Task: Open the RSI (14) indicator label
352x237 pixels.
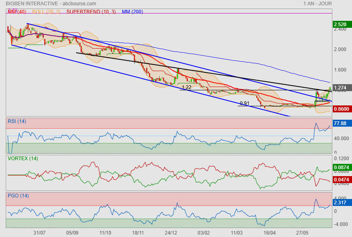Action: coord(17,121)
